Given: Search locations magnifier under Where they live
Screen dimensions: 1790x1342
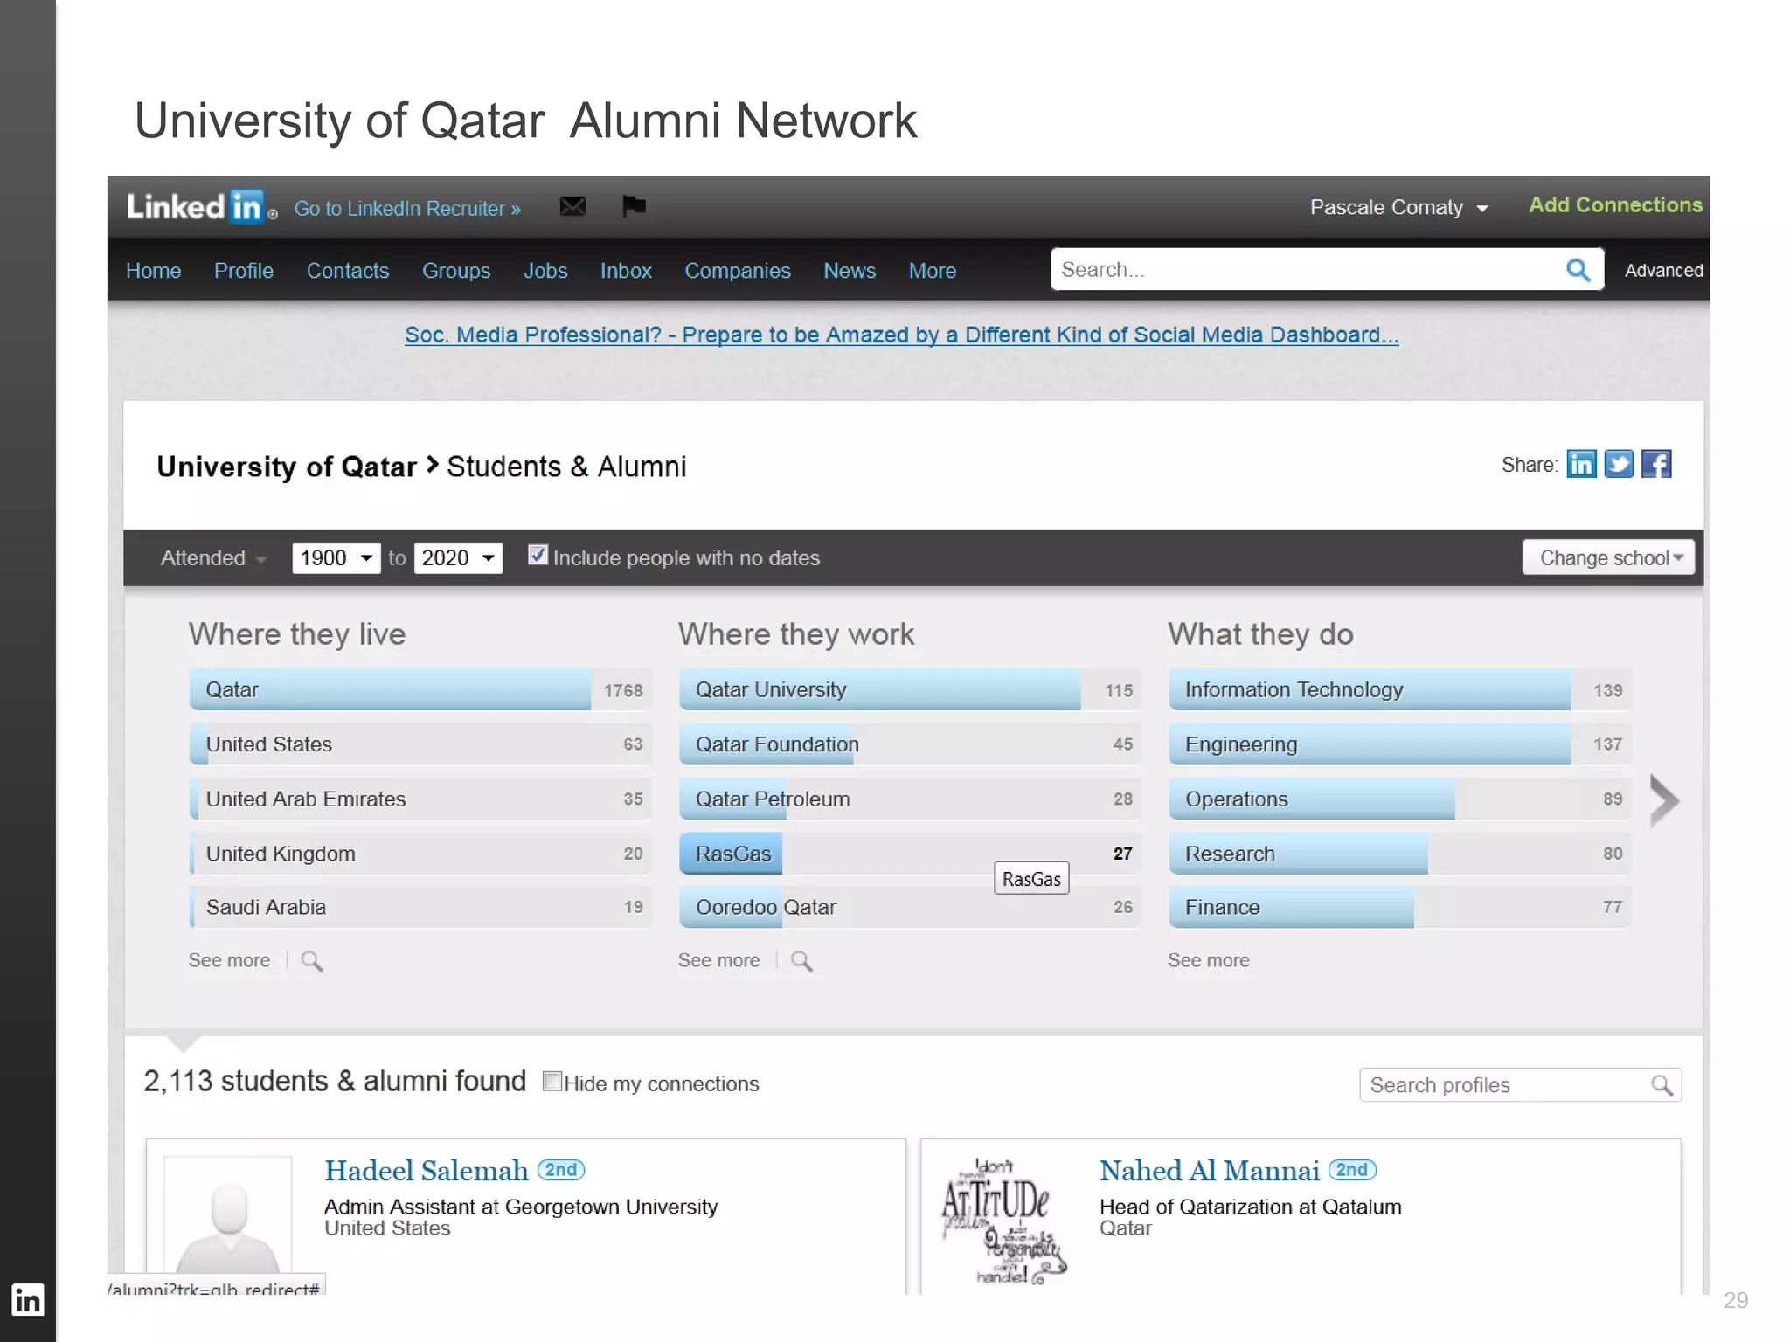Looking at the screenshot, I should pos(312,961).
